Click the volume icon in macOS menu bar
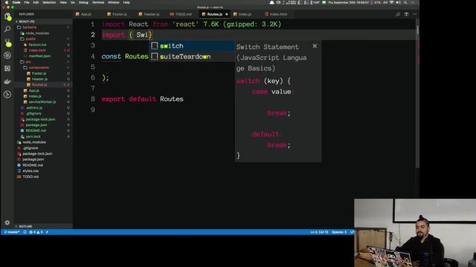 click(x=399, y=2)
